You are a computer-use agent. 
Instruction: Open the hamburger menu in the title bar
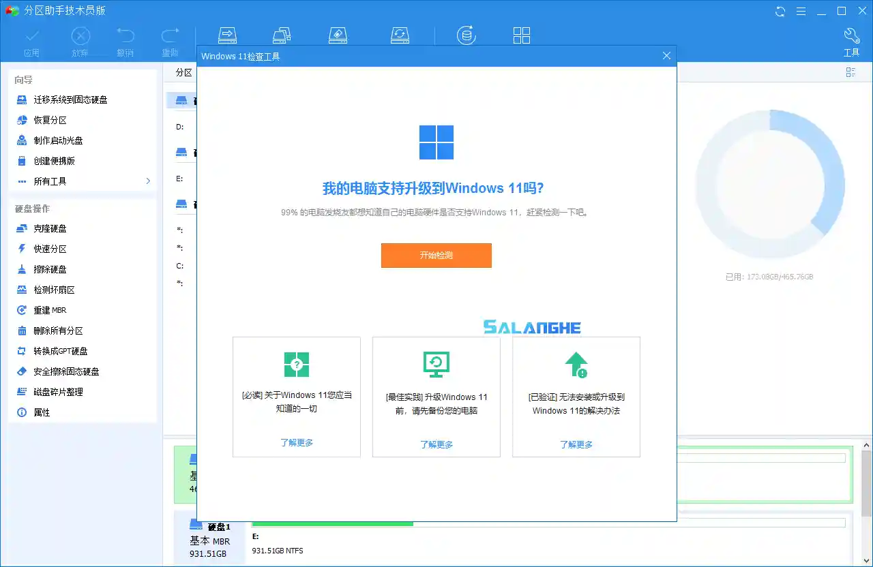coord(800,11)
